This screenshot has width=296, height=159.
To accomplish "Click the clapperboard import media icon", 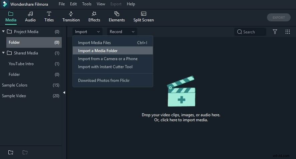I will [x=181, y=91].
